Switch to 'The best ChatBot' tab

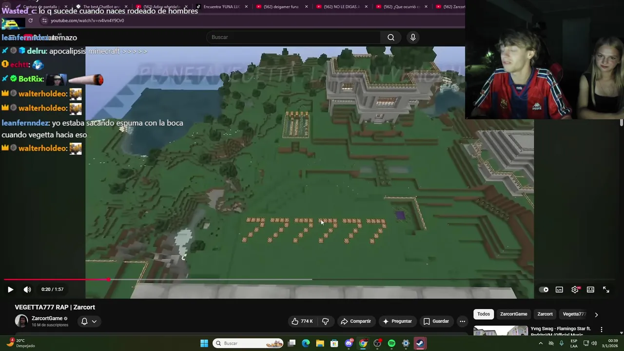pos(101,7)
